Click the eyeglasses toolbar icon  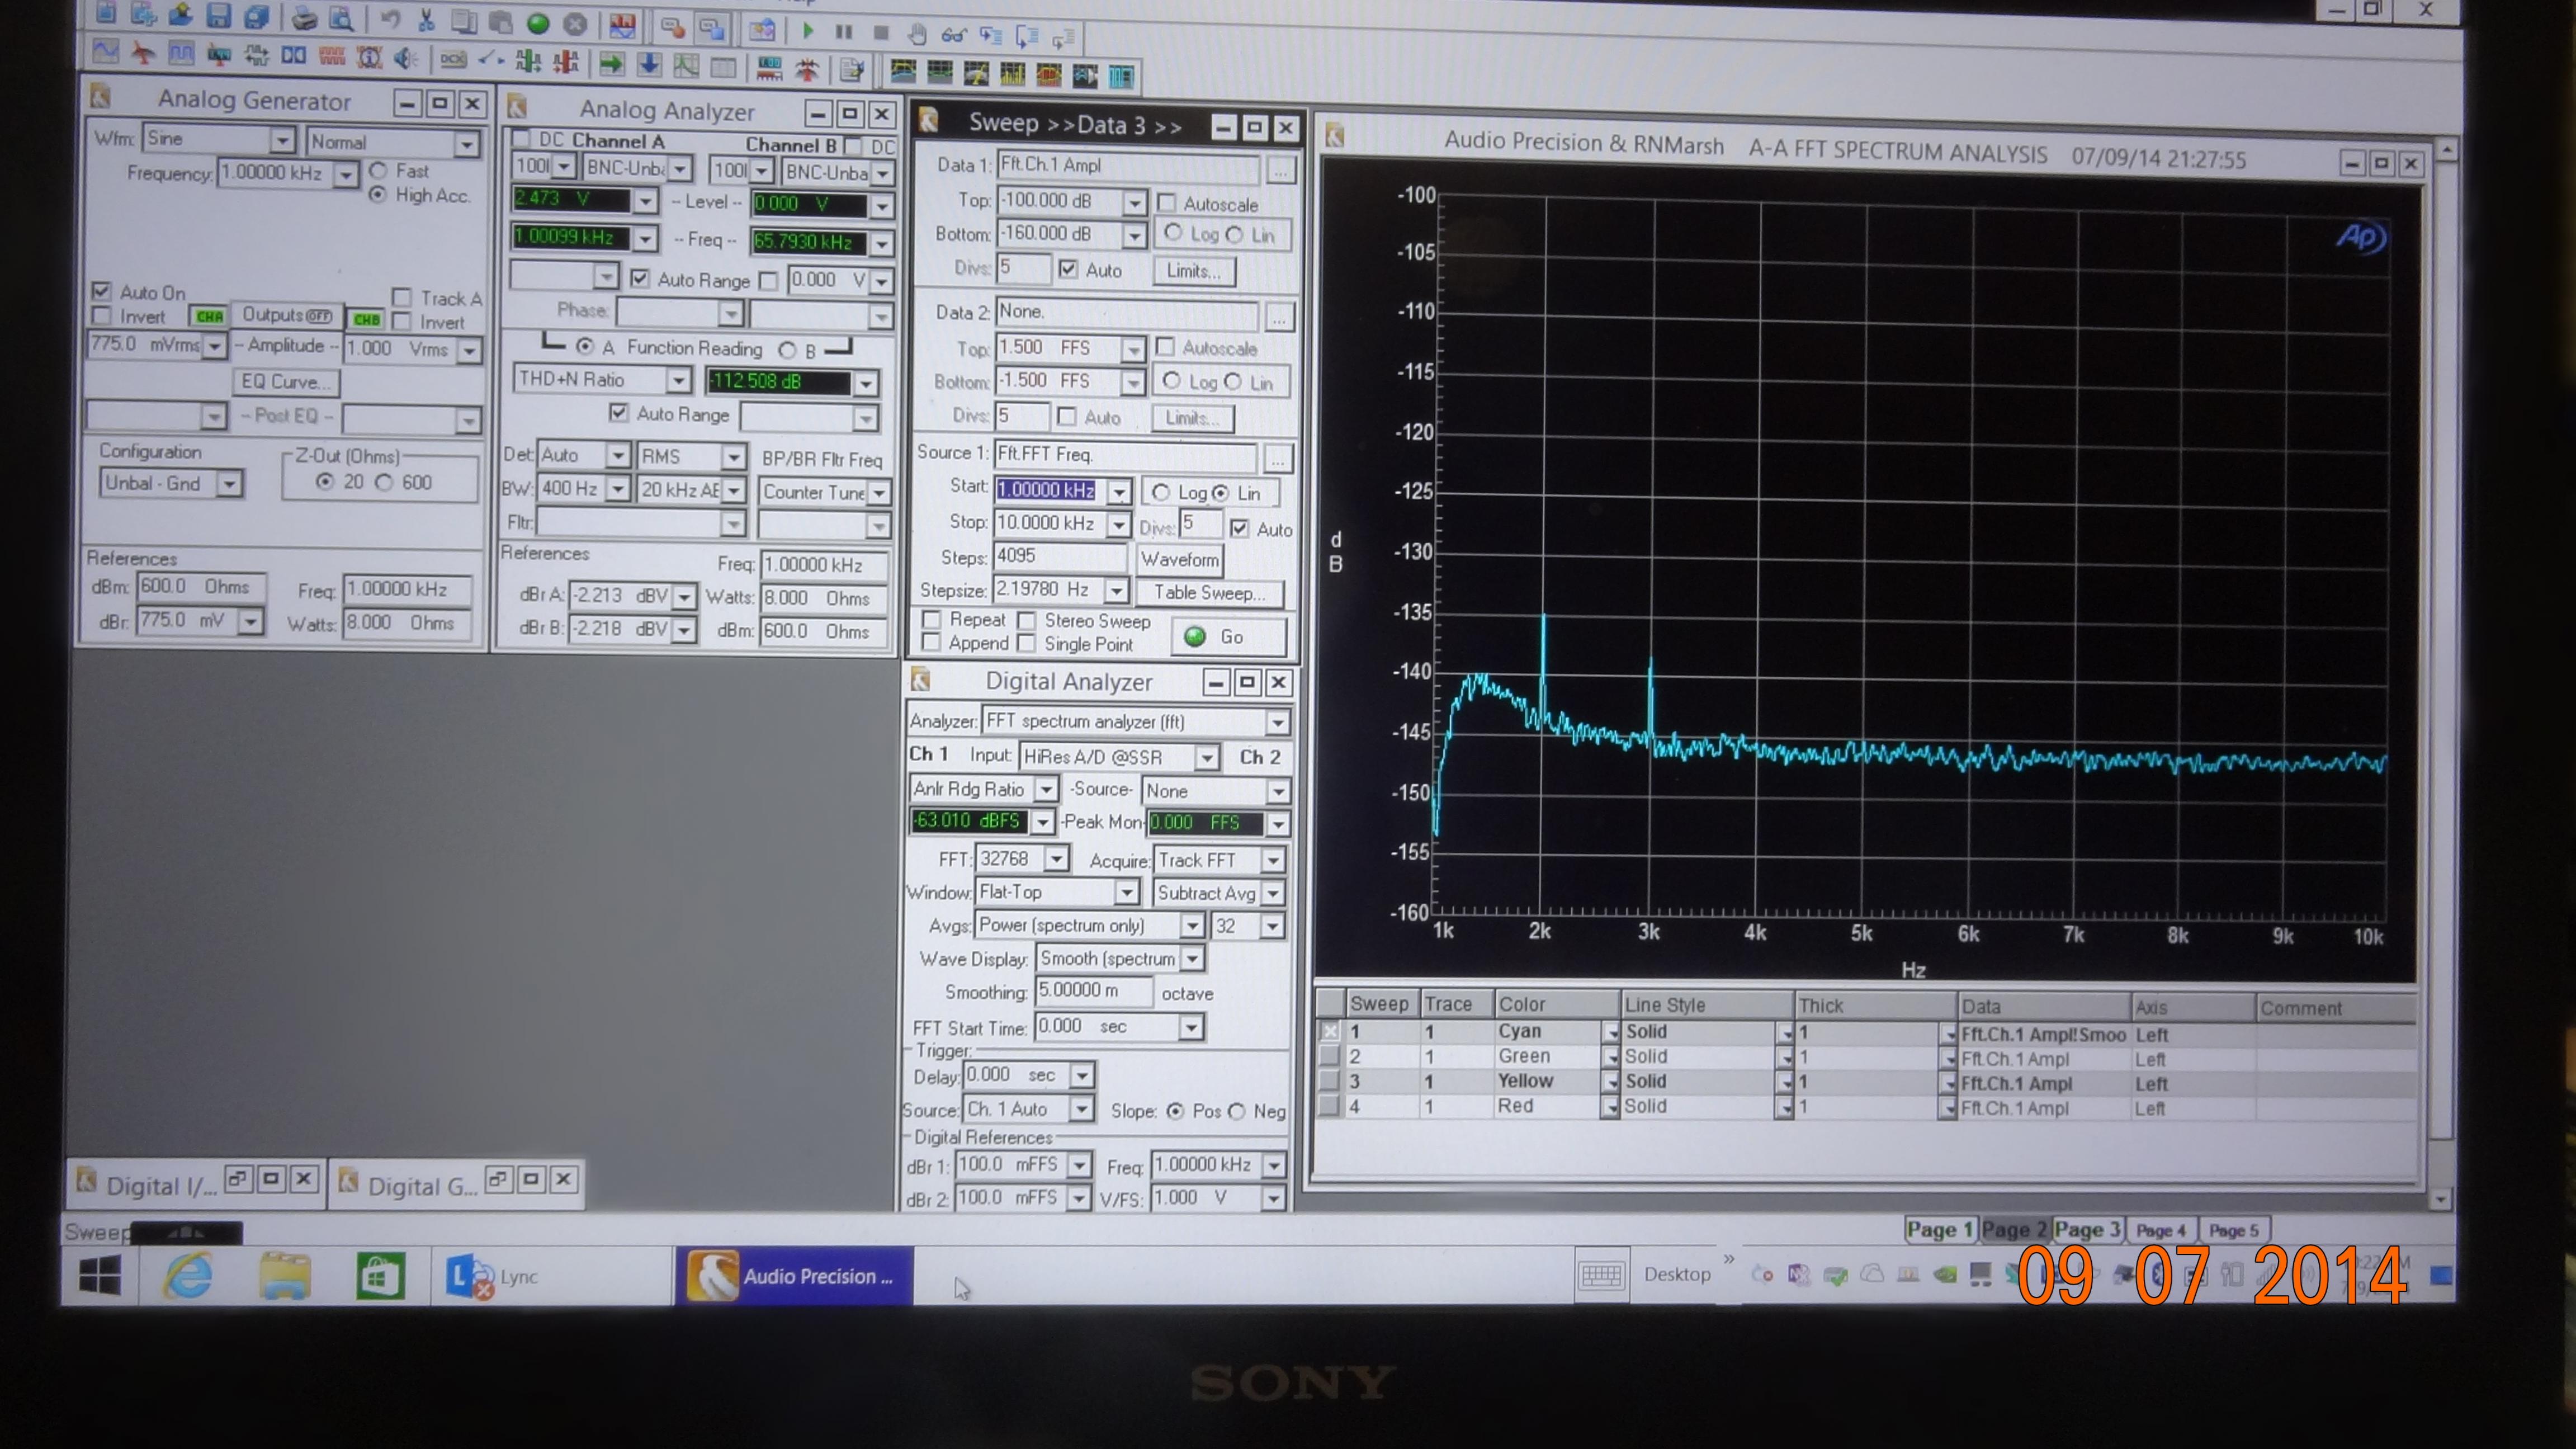953,35
